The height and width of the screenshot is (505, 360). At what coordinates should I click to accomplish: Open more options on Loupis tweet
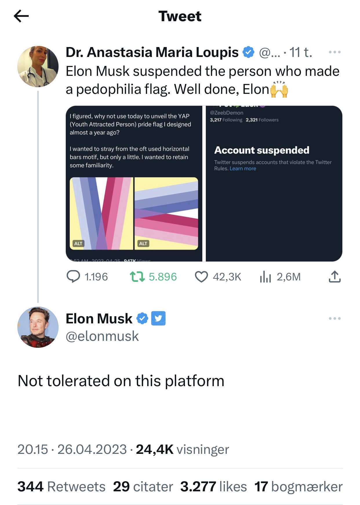pos(334,52)
